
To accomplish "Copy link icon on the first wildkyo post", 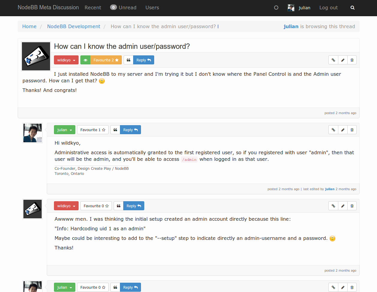I will point(333,60).
